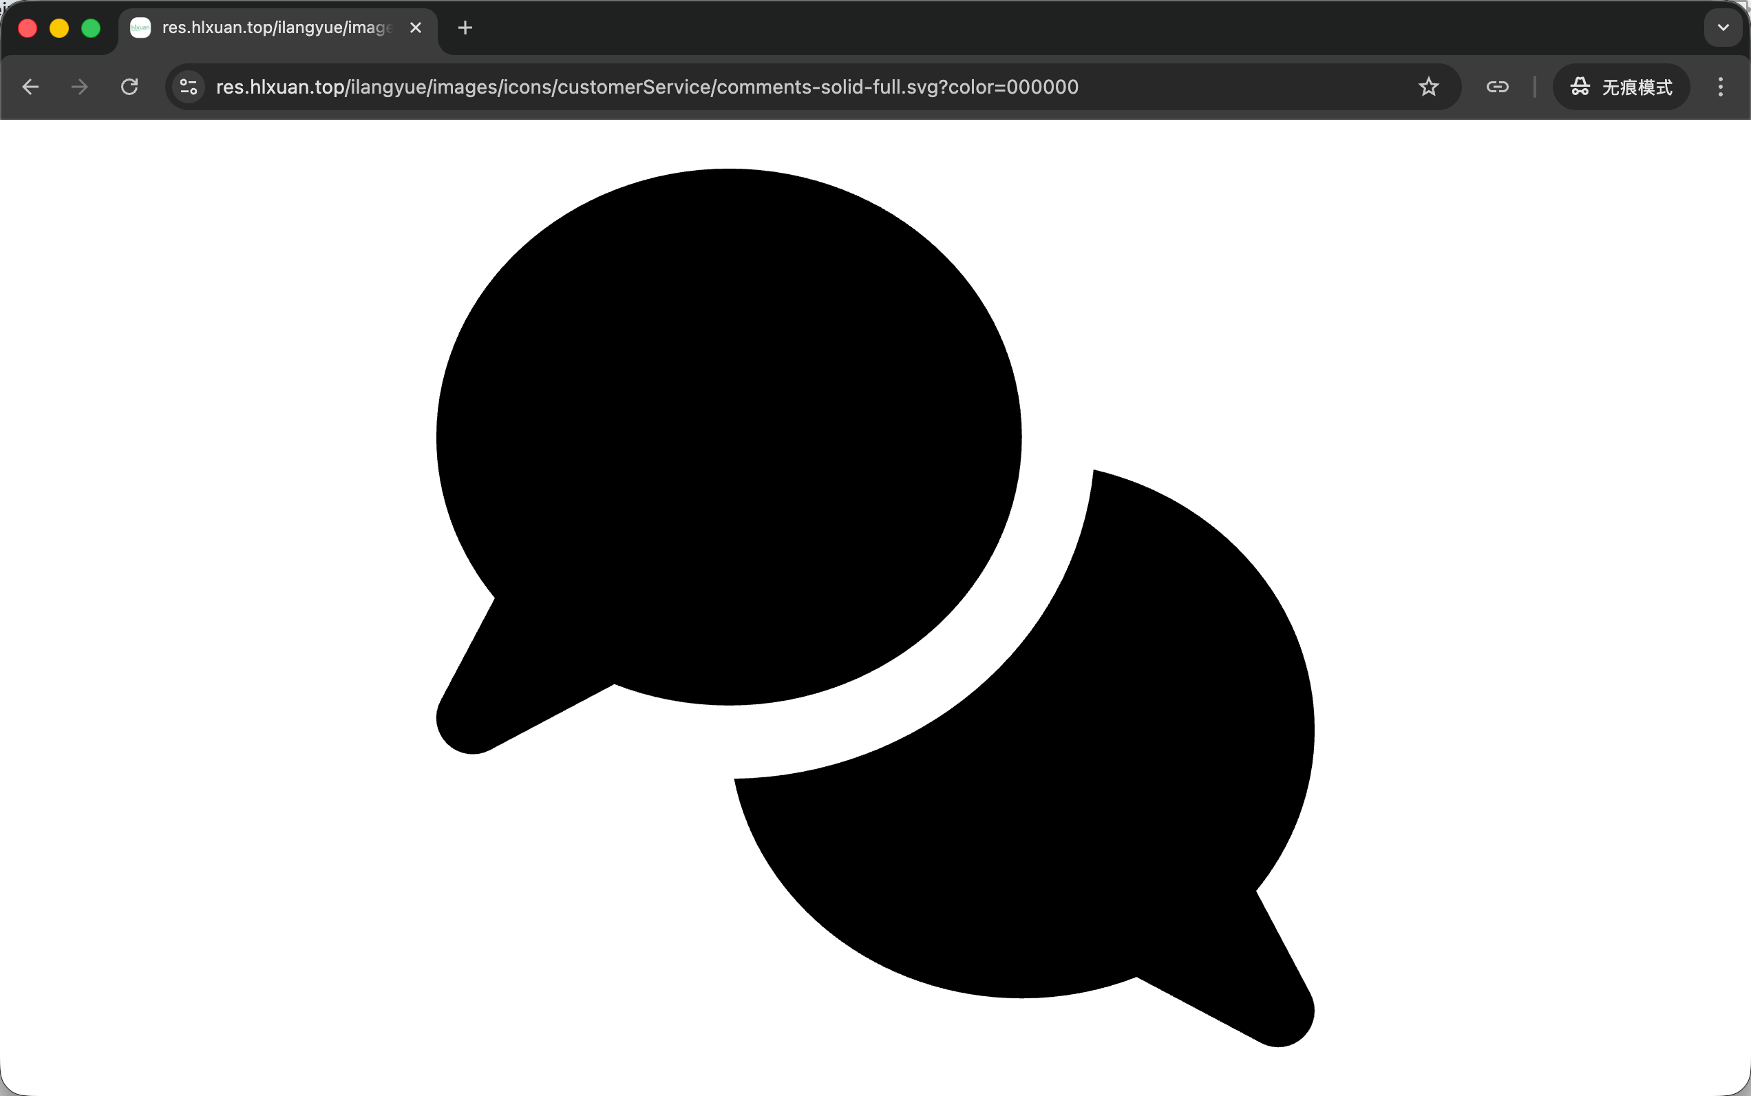1751x1096 pixels.
Task: Click the URL text in address bar
Action: pos(646,87)
